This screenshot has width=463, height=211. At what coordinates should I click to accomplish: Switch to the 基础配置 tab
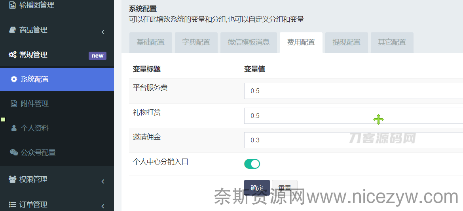[151, 42]
